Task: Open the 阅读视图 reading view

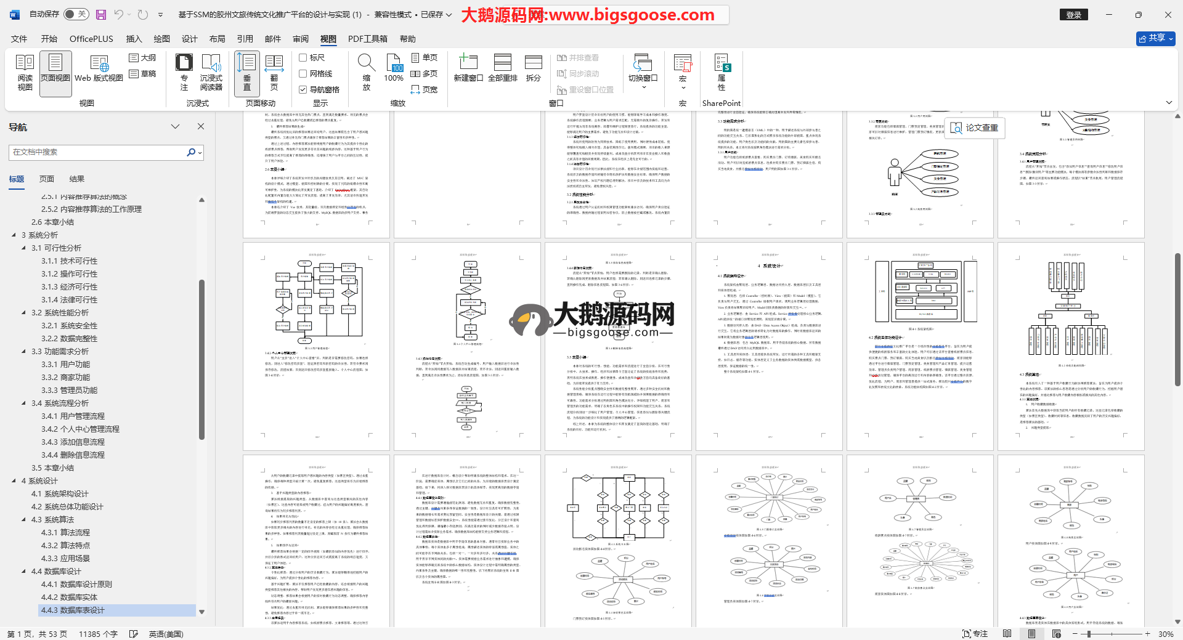Action: tap(25, 73)
